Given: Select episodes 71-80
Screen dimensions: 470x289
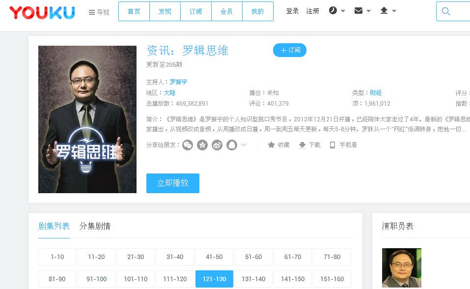Looking at the screenshot, I should coord(332,257).
